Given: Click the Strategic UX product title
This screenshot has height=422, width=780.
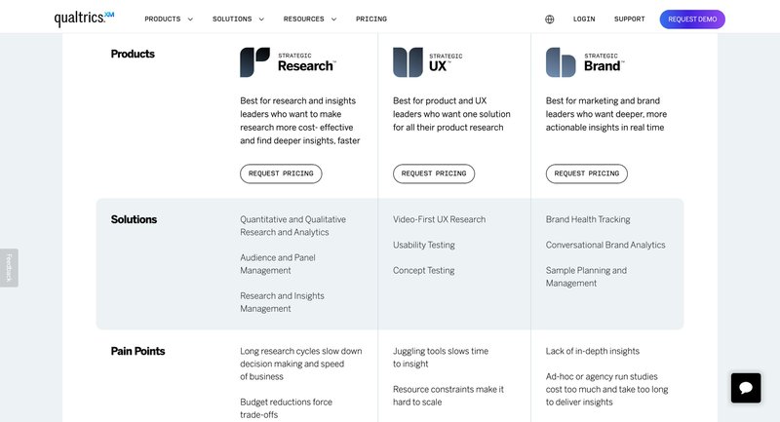Looking at the screenshot, I should (x=446, y=62).
